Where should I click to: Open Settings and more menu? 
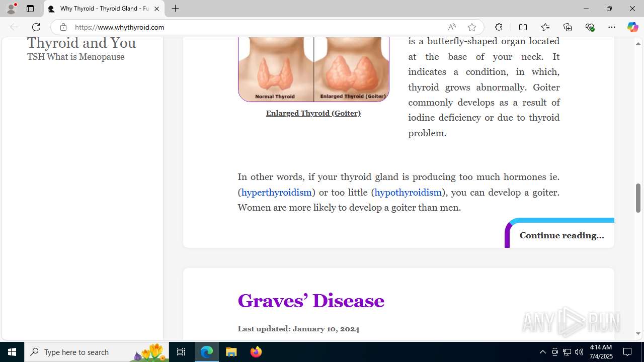pyautogui.click(x=612, y=27)
